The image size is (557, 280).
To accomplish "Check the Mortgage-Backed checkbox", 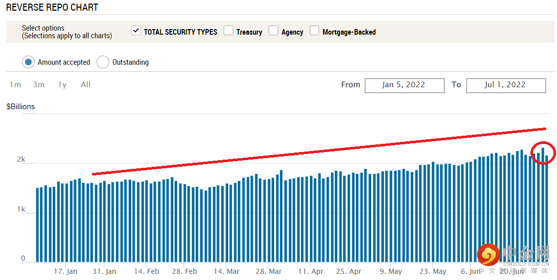I will click(314, 31).
